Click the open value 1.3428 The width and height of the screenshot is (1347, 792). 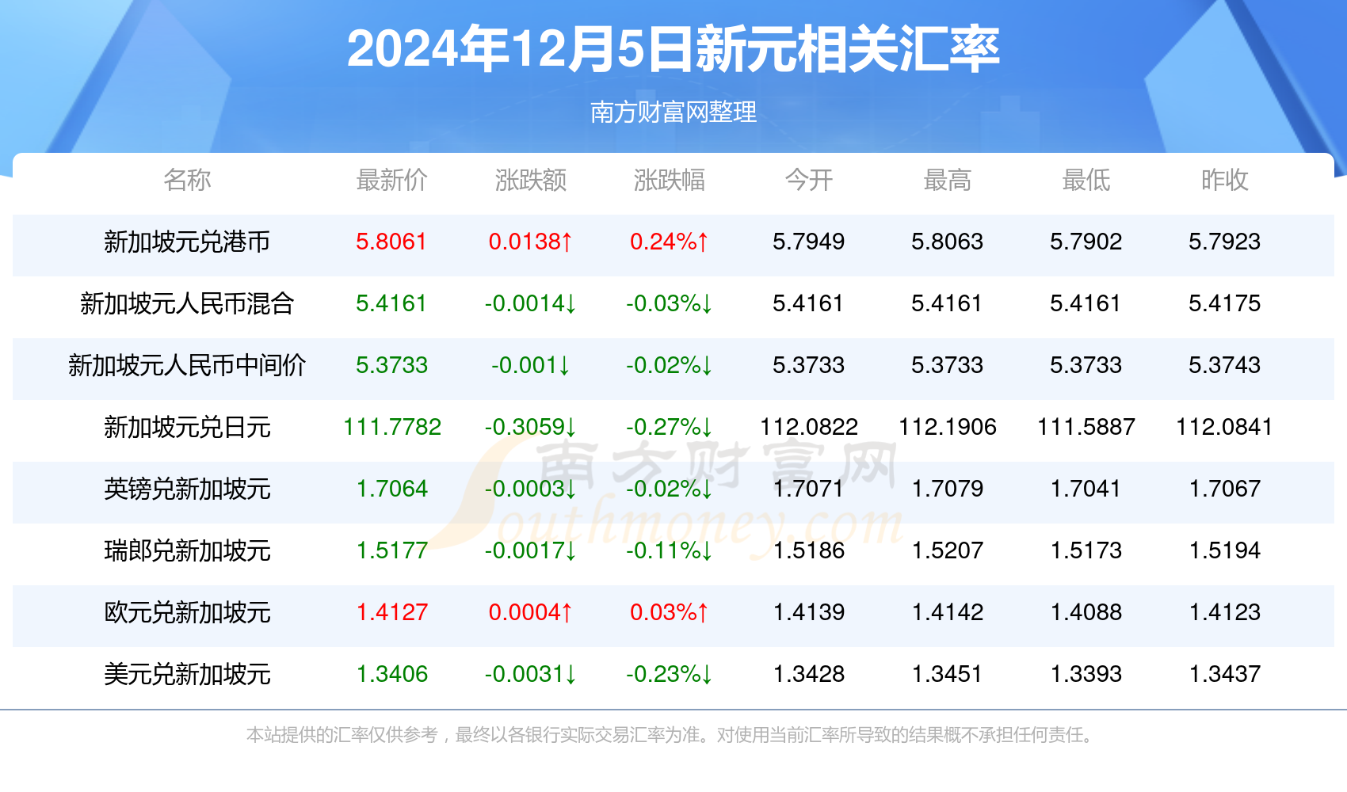point(809,674)
